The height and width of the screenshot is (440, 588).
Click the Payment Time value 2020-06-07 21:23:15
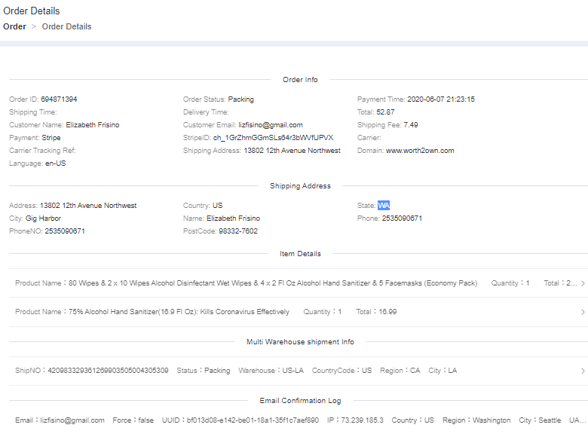(440, 99)
